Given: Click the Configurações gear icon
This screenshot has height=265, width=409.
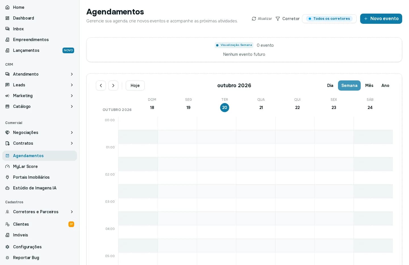Looking at the screenshot, I should tap(7, 247).
